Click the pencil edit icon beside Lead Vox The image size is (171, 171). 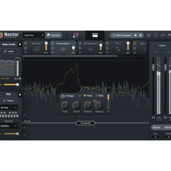[x=43, y=35]
